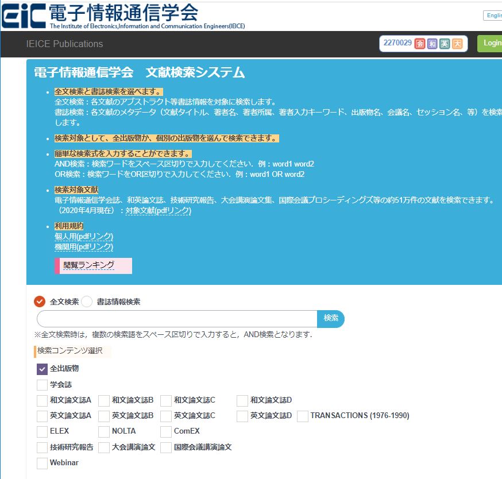Click the green 英 badge icon

[445, 44]
